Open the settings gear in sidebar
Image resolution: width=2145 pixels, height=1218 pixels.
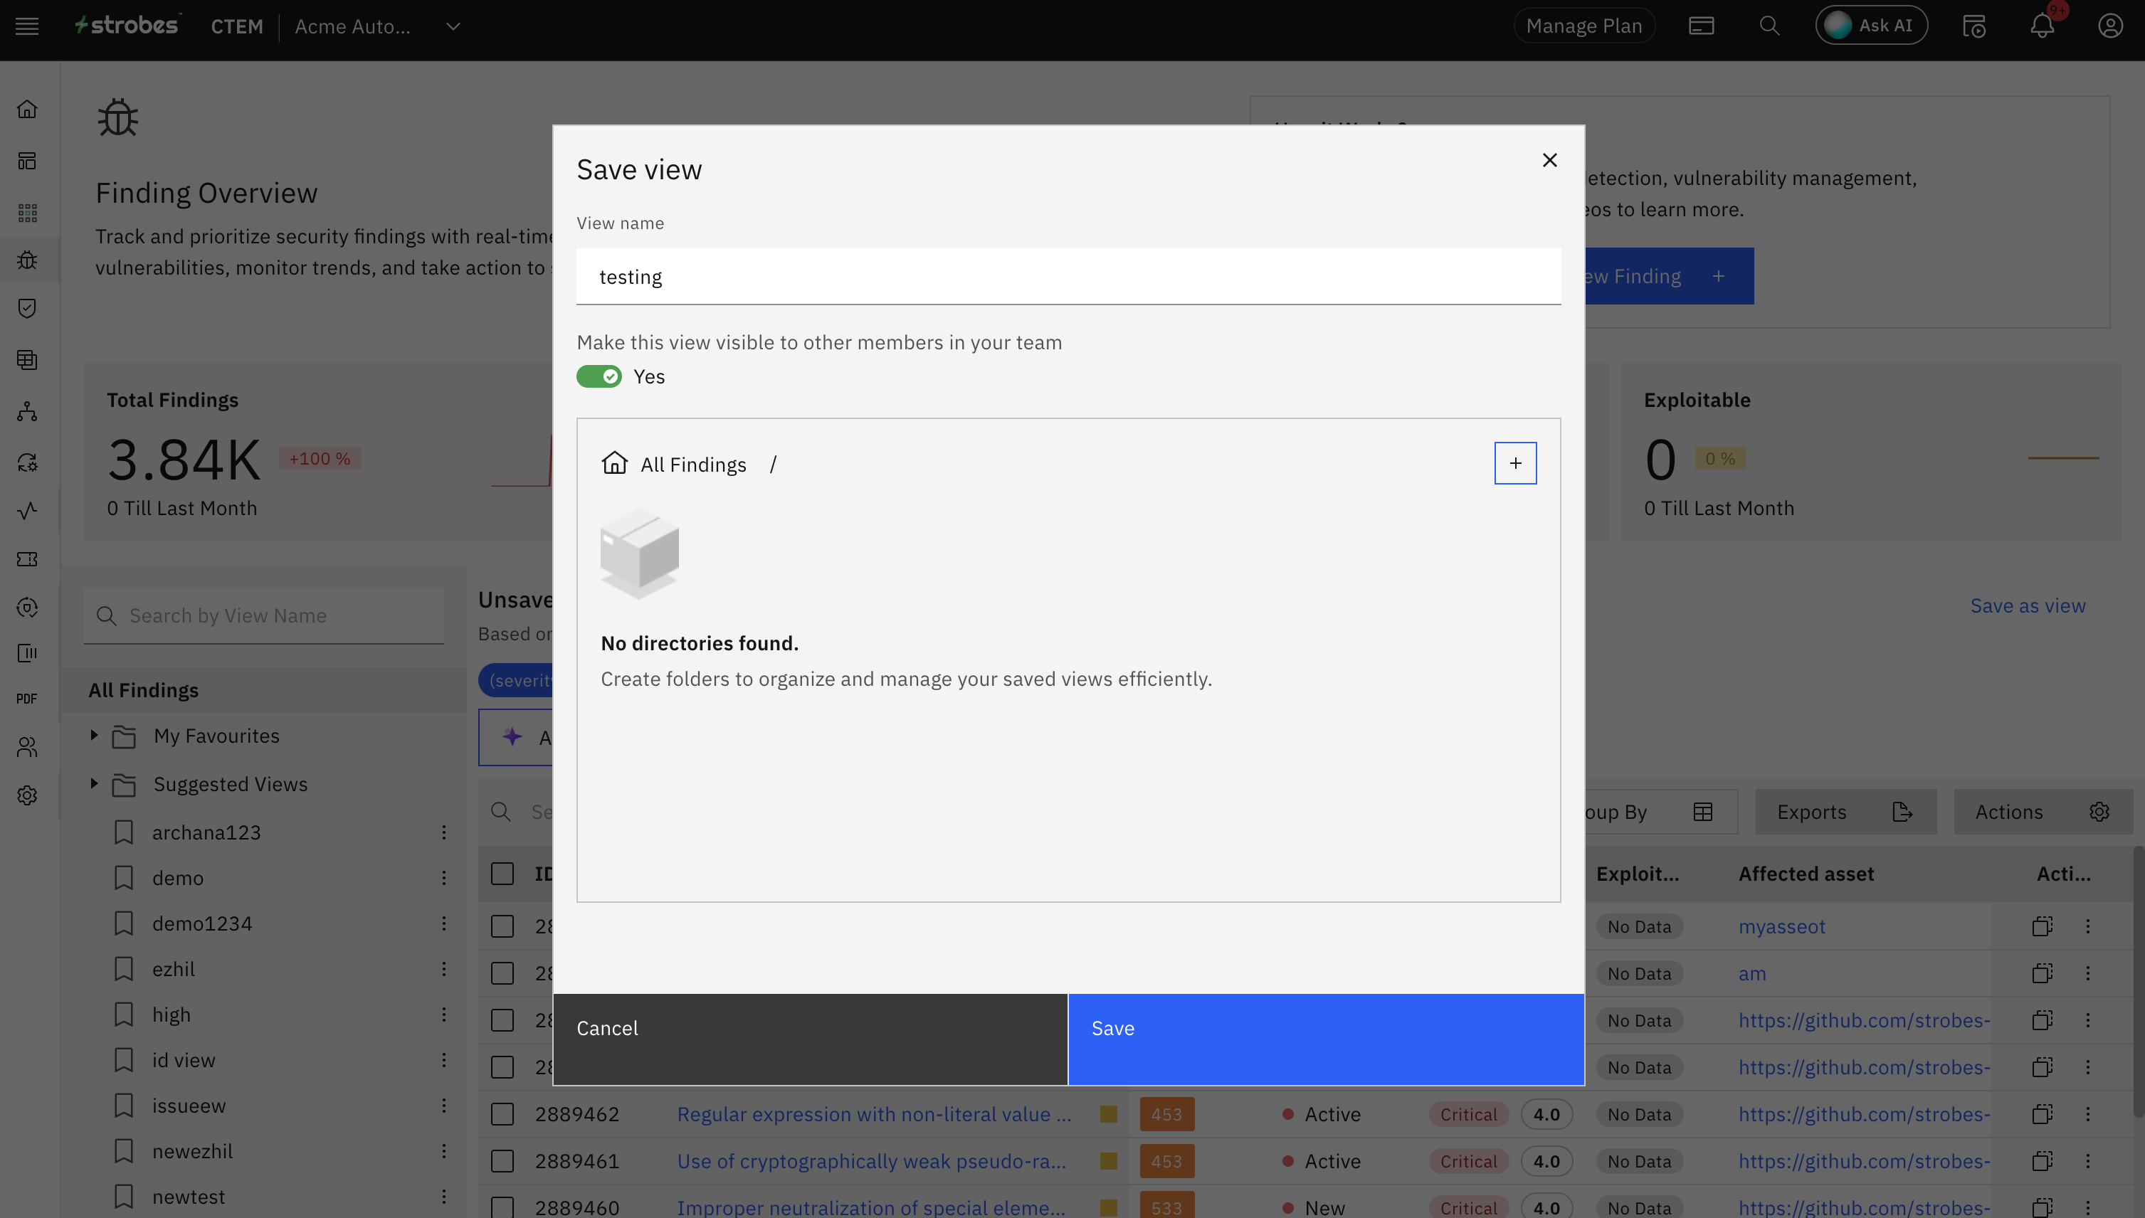point(27,795)
